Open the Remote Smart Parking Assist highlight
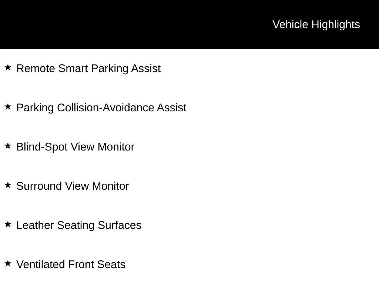The width and height of the screenshot is (379, 284). [x=88, y=68]
